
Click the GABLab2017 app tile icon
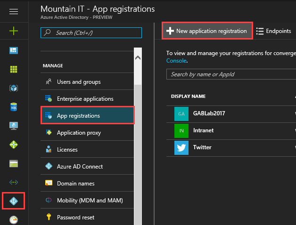point(181,114)
